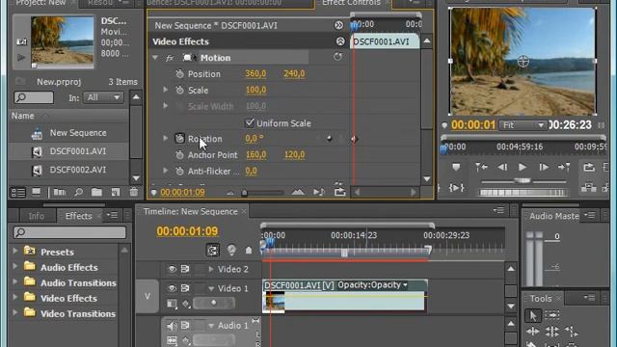Switch to the Effects tab
Image resolution: width=617 pixels, height=347 pixels.
[x=78, y=216]
